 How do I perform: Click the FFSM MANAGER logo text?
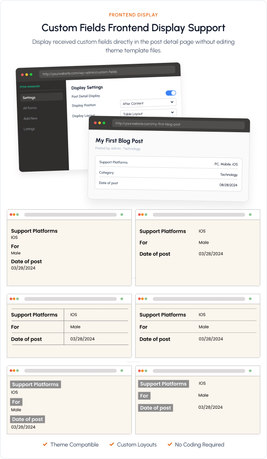coord(29,87)
